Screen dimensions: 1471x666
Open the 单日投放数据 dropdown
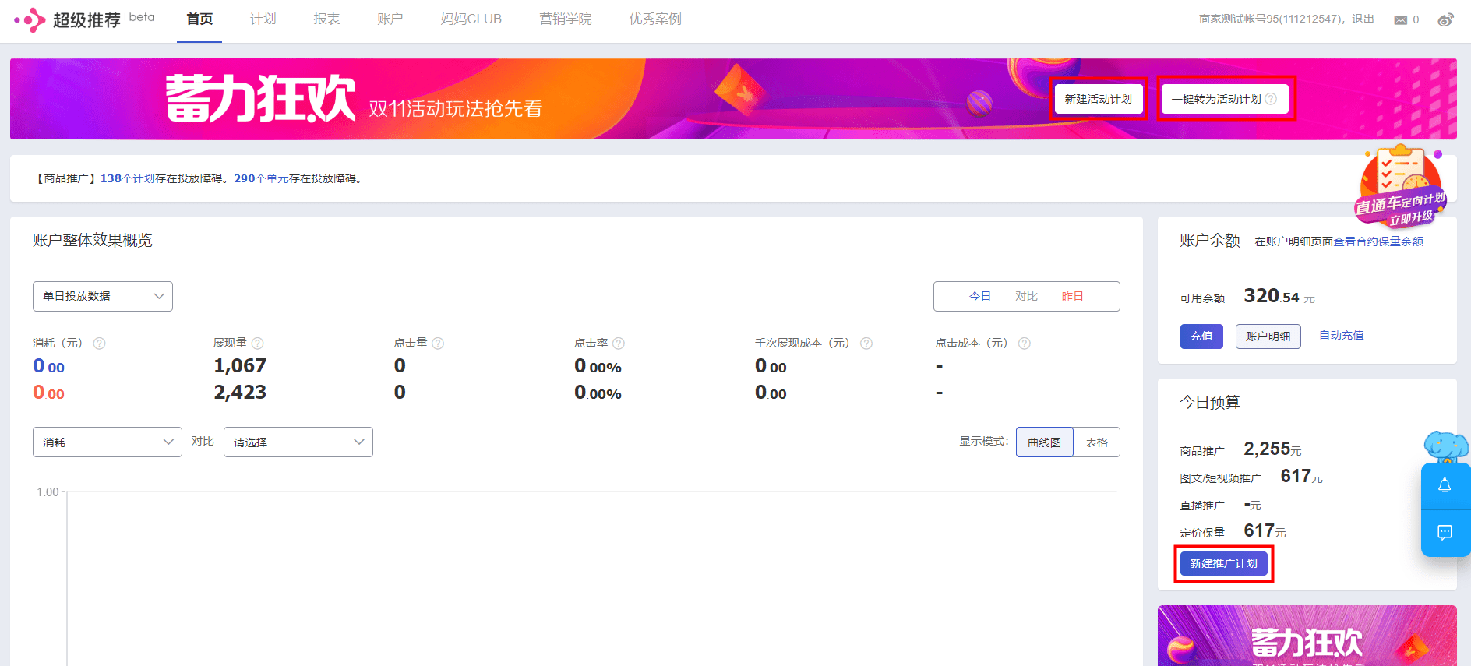(103, 296)
